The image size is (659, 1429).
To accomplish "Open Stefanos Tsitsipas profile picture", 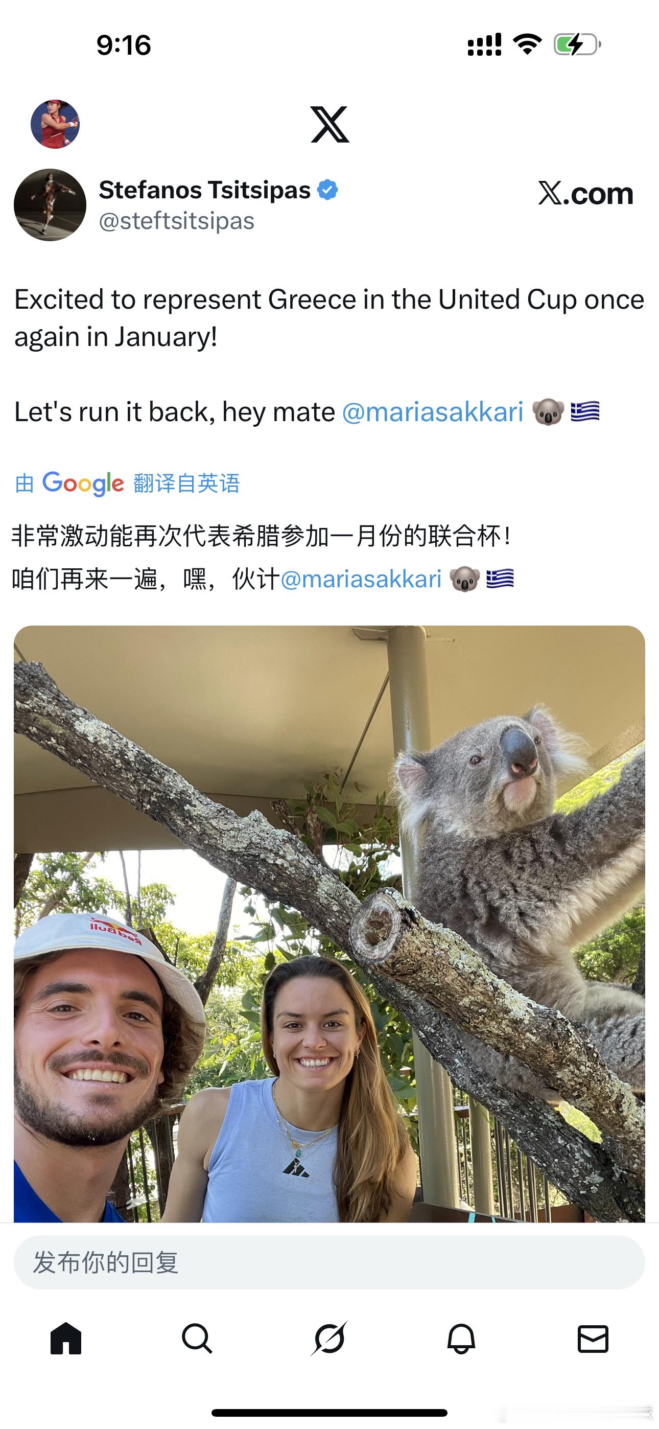I will click(x=50, y=205).
